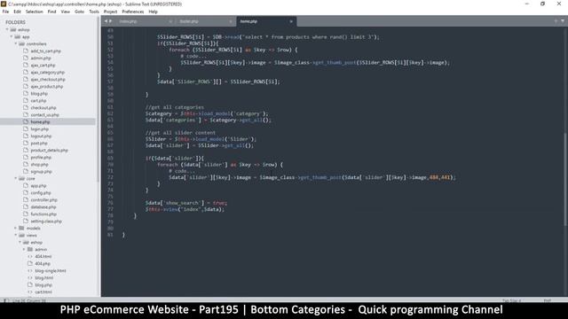Click the blog.php controller file icon
Viewport: 568px width, 319px height.
(26, 93)
